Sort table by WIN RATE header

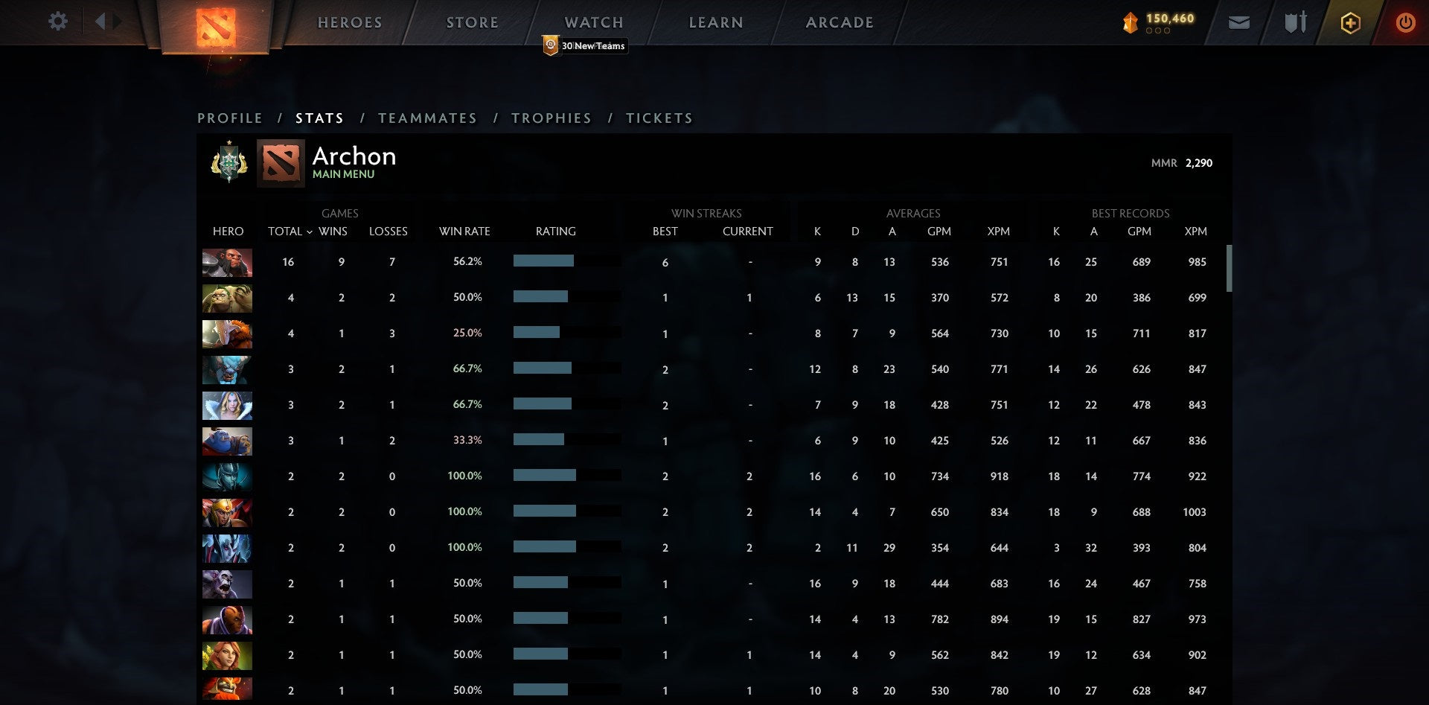coord(464,232)
